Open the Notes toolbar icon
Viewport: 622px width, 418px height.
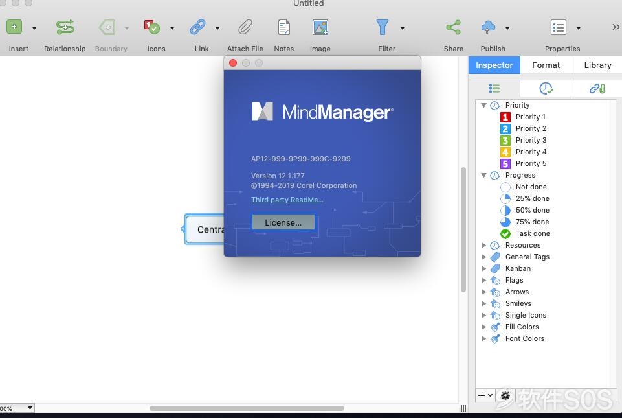[x=283, y=27]
